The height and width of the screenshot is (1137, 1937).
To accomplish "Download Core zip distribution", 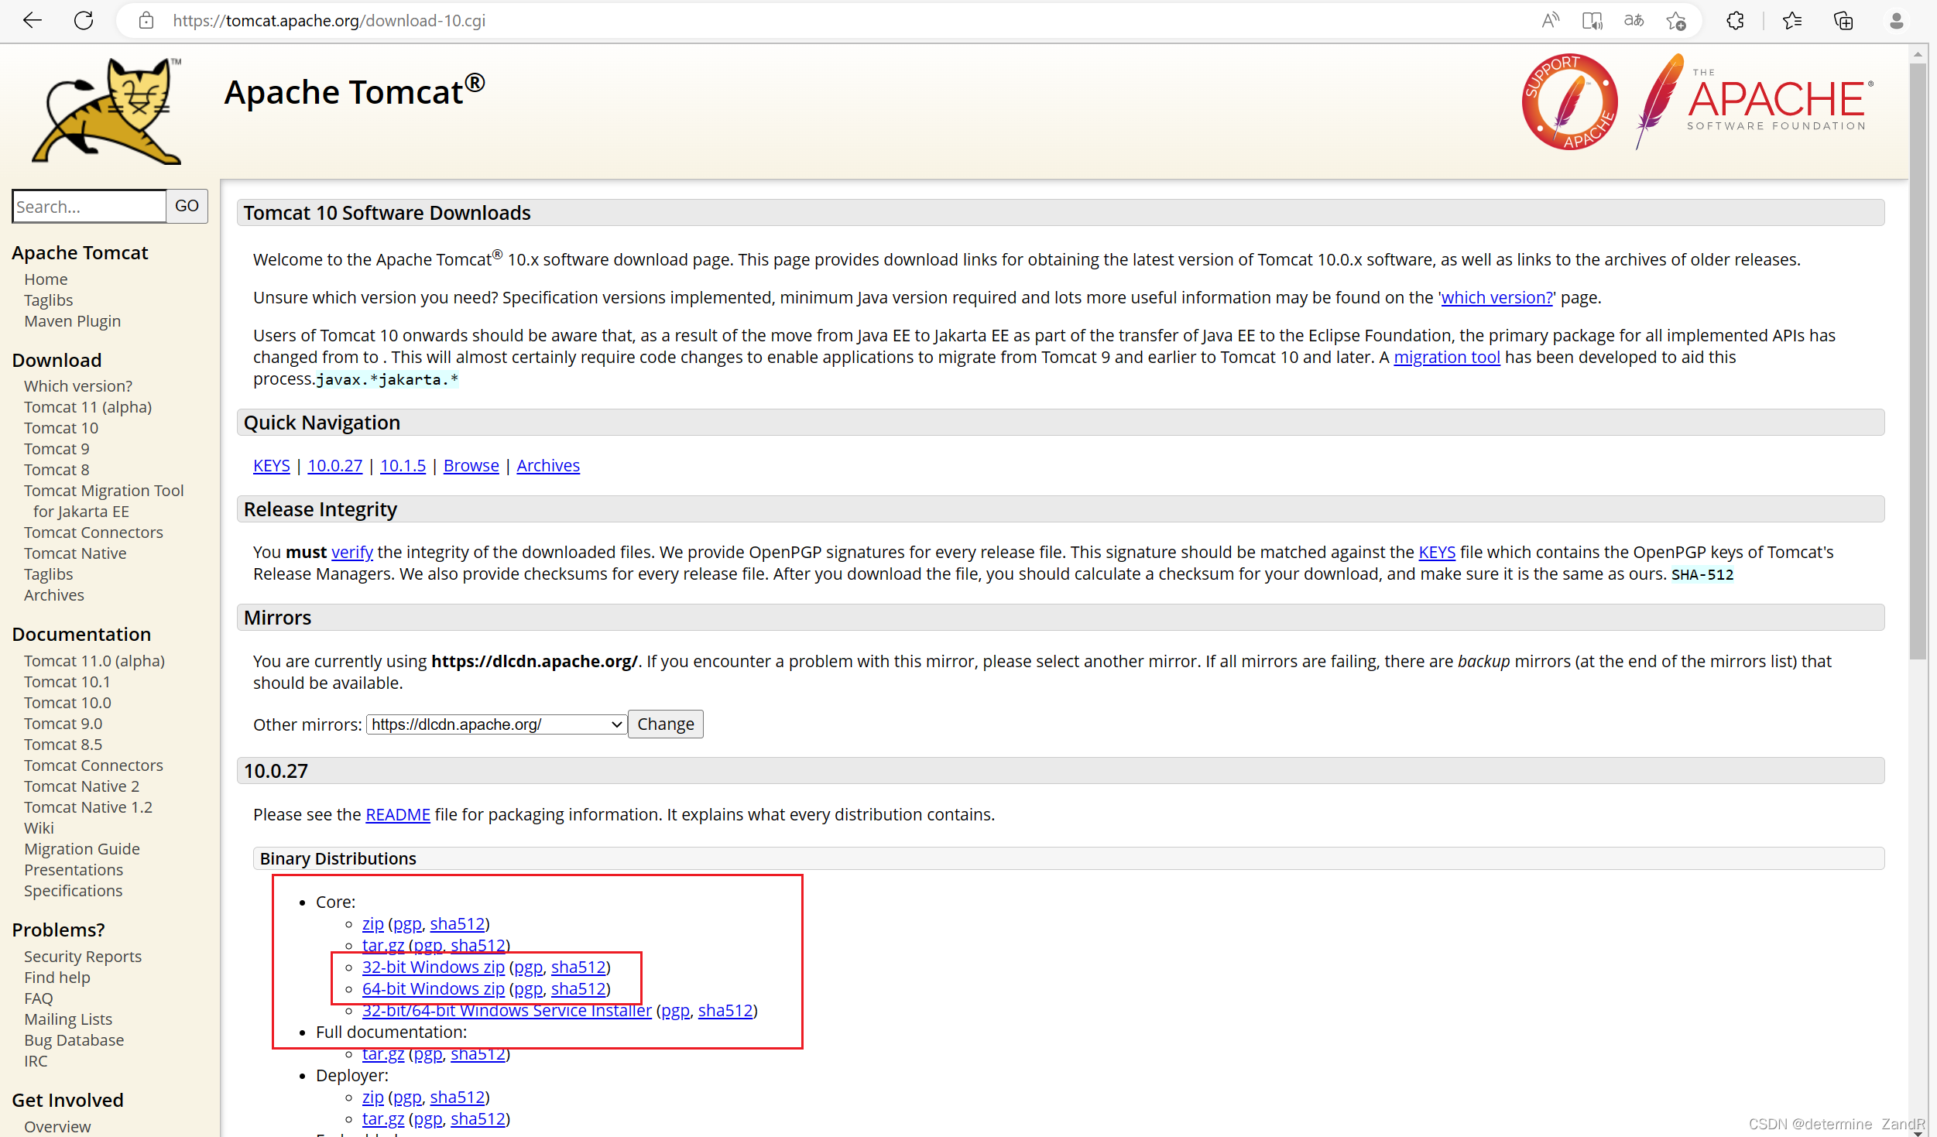I will (372, 923).
